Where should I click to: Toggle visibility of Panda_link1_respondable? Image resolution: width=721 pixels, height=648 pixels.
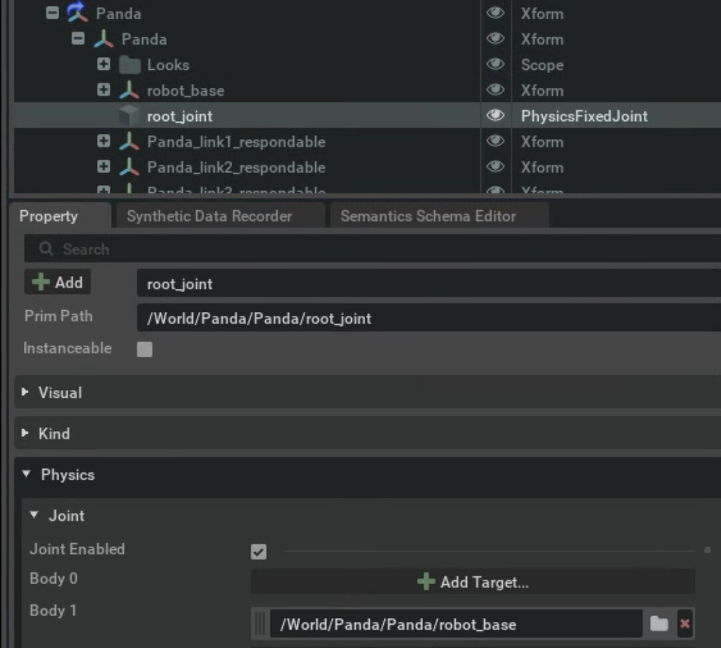pos(495,142)
